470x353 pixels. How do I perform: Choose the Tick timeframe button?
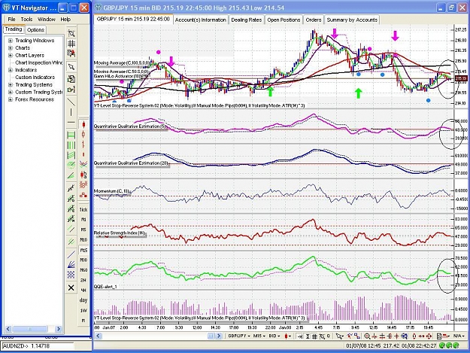click(83, 210)
